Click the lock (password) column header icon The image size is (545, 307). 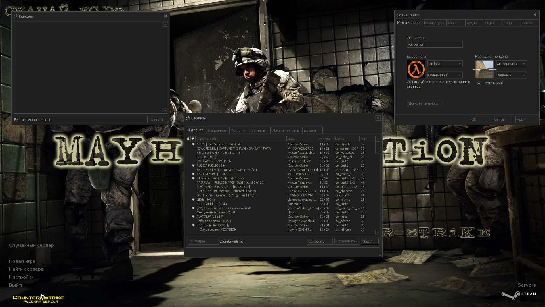tap(188, 139)
